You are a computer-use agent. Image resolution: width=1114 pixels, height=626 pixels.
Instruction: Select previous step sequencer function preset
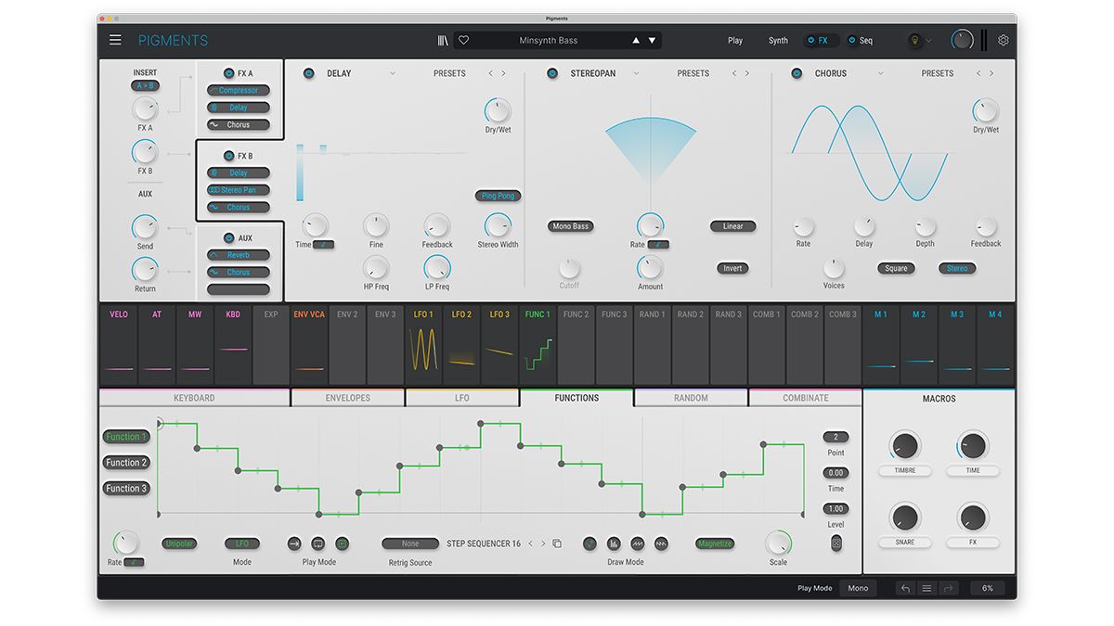530,543
